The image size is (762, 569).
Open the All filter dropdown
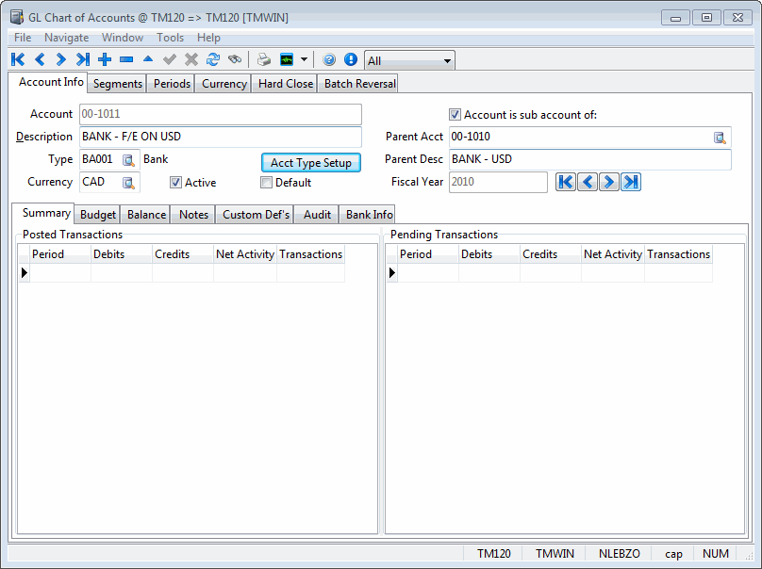click(409, 60)
